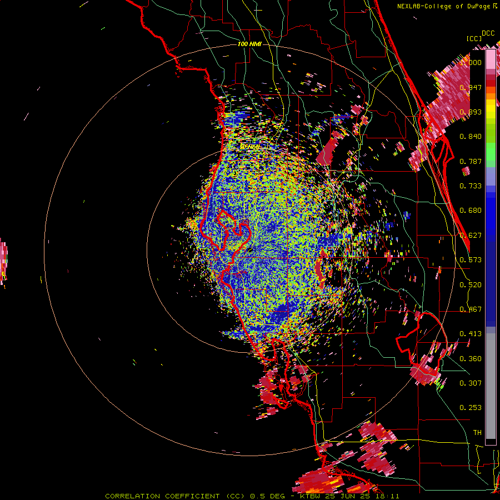Screen dimensions: 500x500
Task: Click the 0.573 legend value
Action: click(x=471, y=260)
